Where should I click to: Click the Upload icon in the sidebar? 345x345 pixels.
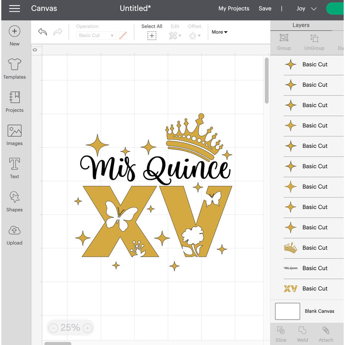pos(15,235)
